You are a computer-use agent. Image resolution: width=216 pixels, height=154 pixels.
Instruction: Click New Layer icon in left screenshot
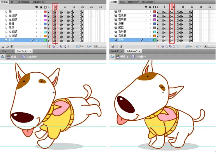click(x=3, y=46)
